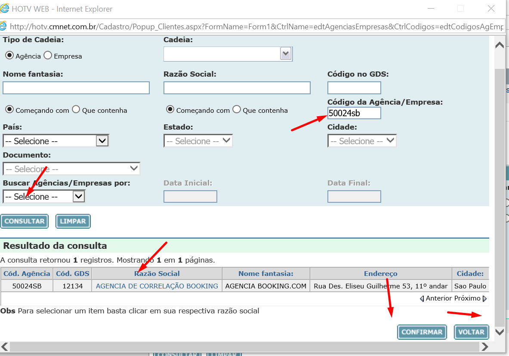Sort by Cód. Agência column header
The height and width of the screenshot is (356, 509).
tap(27, 273)
